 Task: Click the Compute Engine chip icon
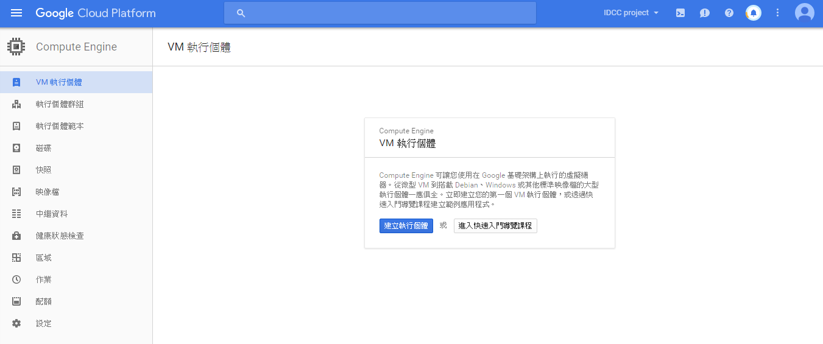coord(16,47)
